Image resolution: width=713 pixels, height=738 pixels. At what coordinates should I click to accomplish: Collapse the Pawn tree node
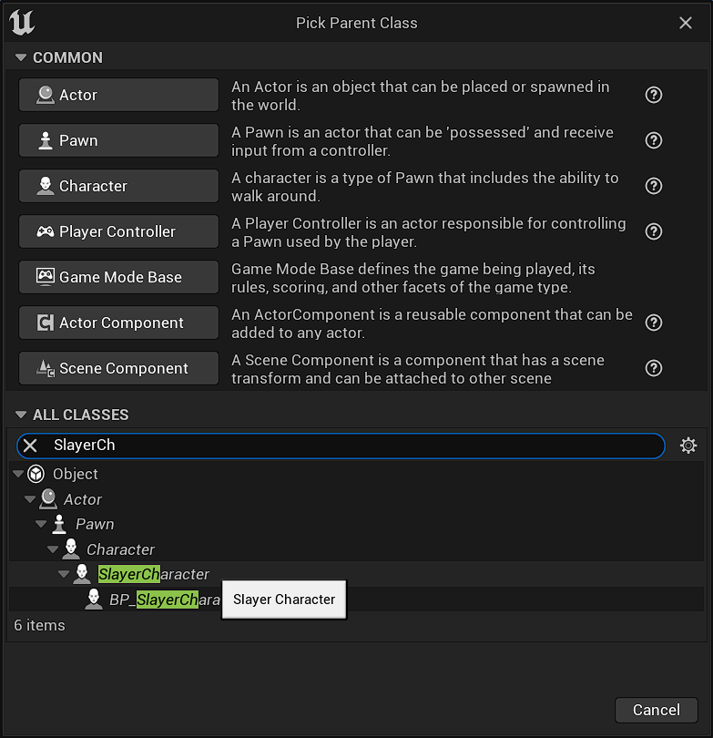[41, 524]
